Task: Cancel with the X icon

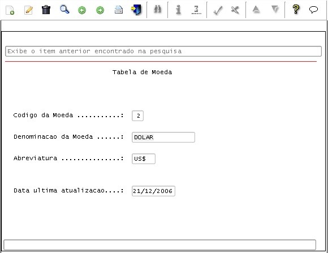Action: pos(235,10)
